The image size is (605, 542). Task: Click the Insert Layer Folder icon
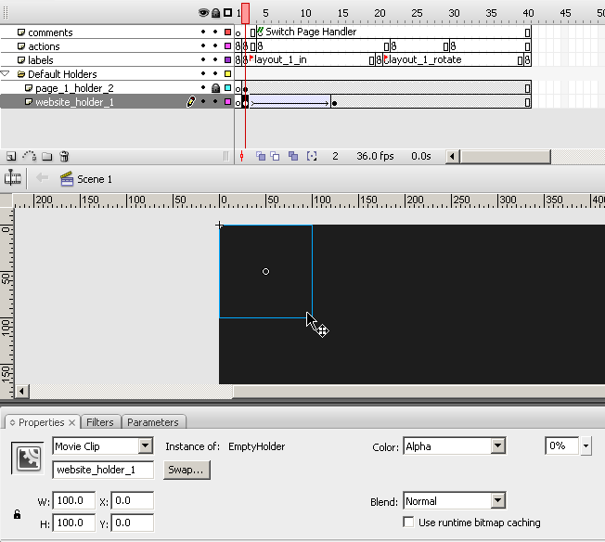pos(46,157)
